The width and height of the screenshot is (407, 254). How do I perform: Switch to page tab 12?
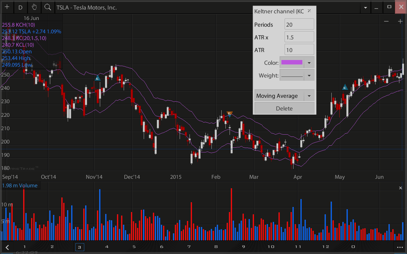pos(326,247)
